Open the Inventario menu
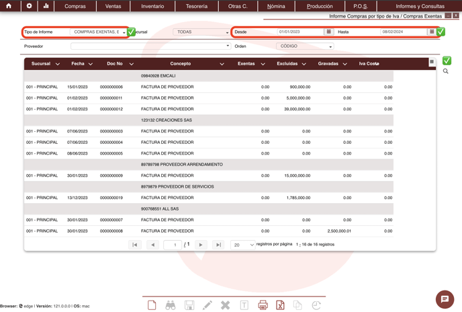The height and width of the screenshot is (312, 462). tap(152, 6)
